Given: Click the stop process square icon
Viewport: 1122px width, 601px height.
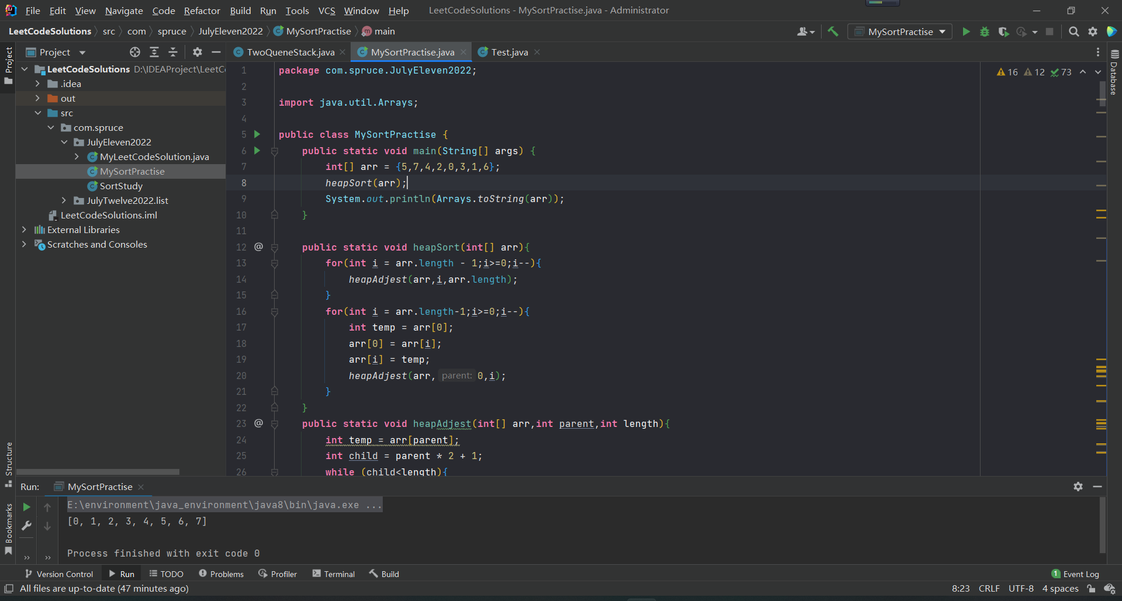Looking at the screenshot, I should 1050,32.
